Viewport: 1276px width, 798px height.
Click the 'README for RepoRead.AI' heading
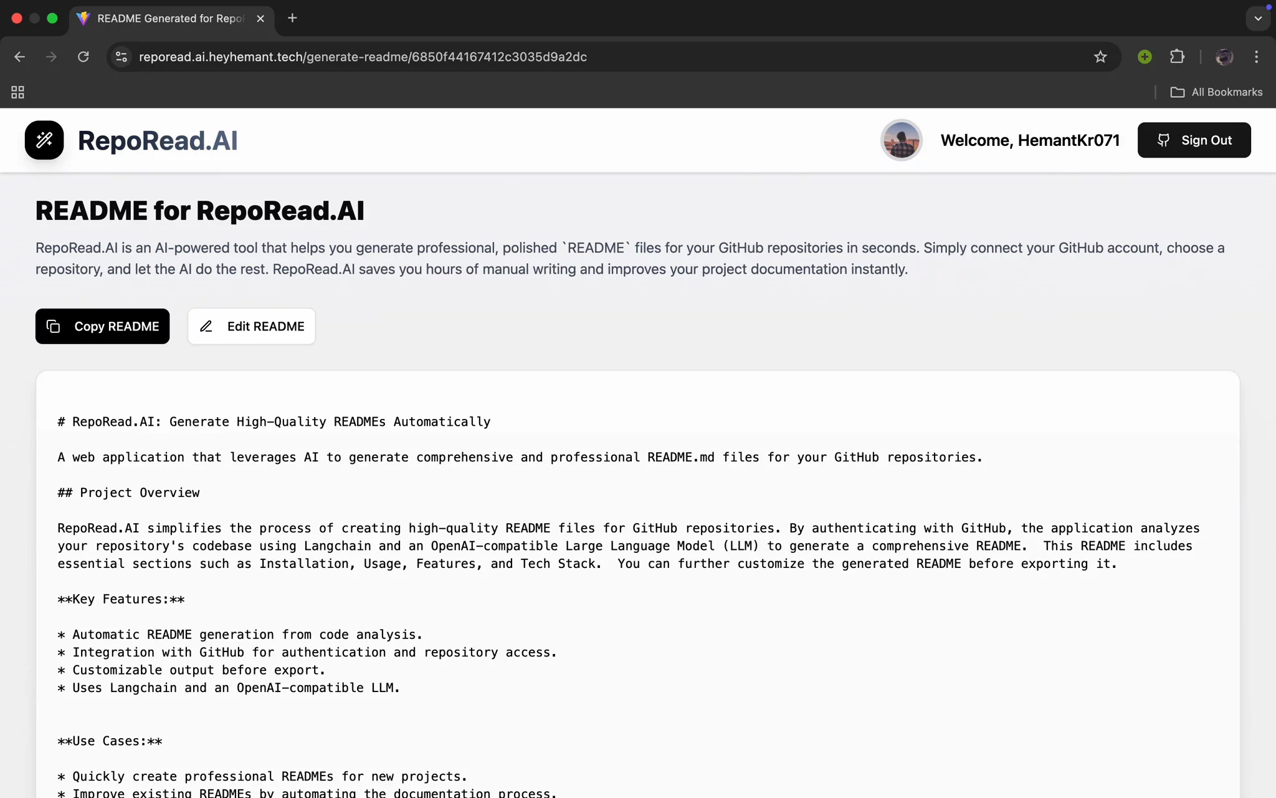(x=199, y=211)
